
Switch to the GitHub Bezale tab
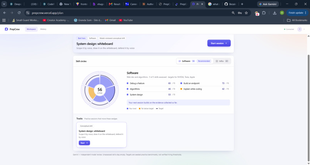click(x=230, y=4)
